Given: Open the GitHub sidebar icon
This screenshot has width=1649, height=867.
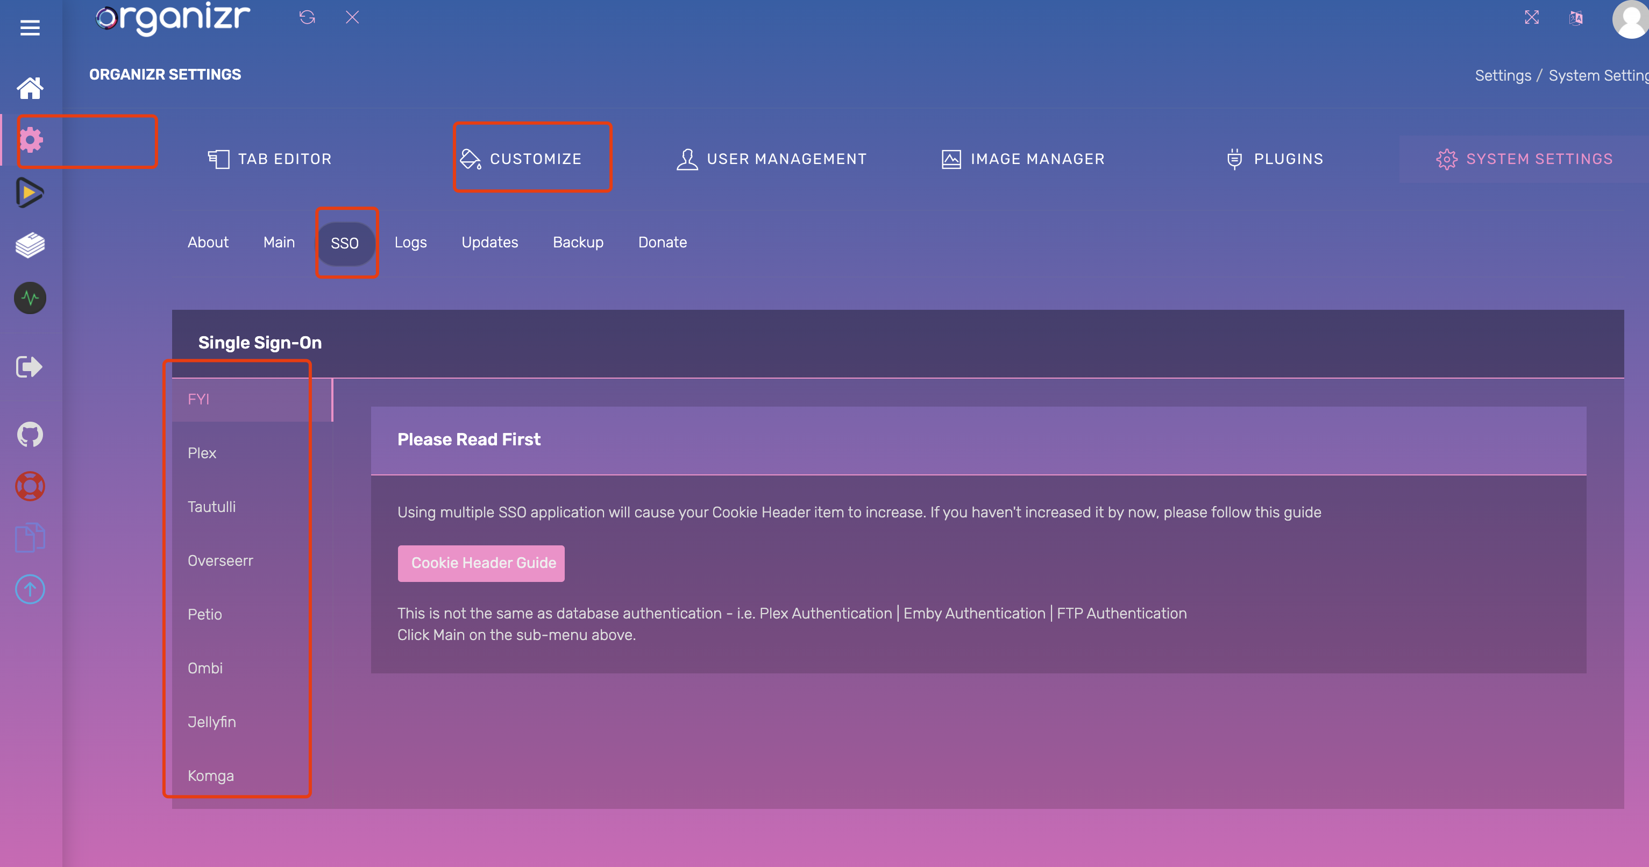Looking at the screenshot, I should pyautogui.click(x=30, y=435).
